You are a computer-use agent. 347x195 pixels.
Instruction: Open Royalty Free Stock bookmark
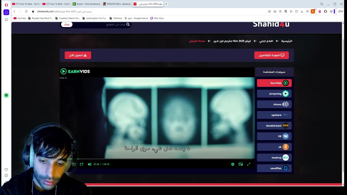coord(40,18)
